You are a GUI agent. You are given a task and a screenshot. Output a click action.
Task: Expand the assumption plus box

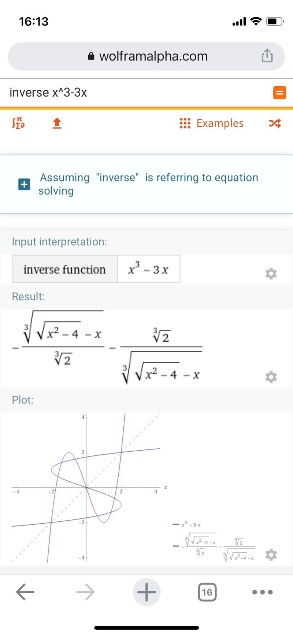tap(24, 184)
